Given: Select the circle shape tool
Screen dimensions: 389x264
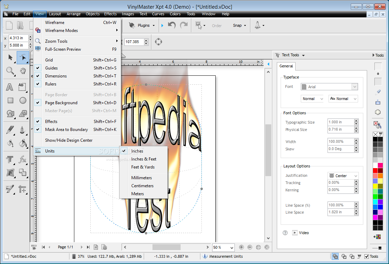Looking at the screenshot, I should [x=23, y=100].
